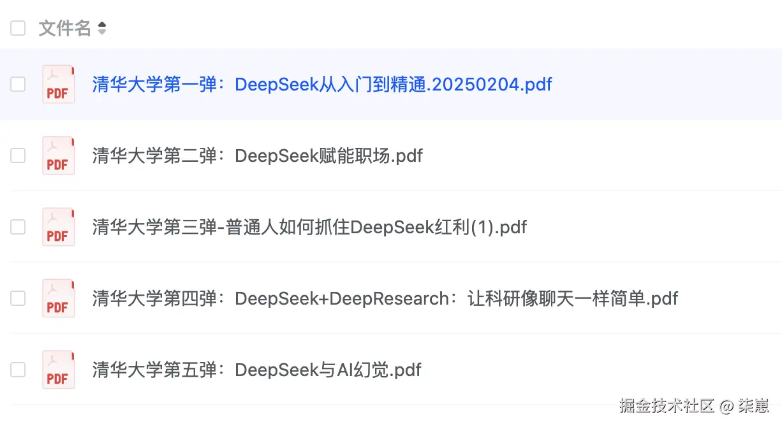The width and height of the screenshot is (782, 427).
Task: Check the box for 清华大学第五弹 file
Action: coord(18,370)
